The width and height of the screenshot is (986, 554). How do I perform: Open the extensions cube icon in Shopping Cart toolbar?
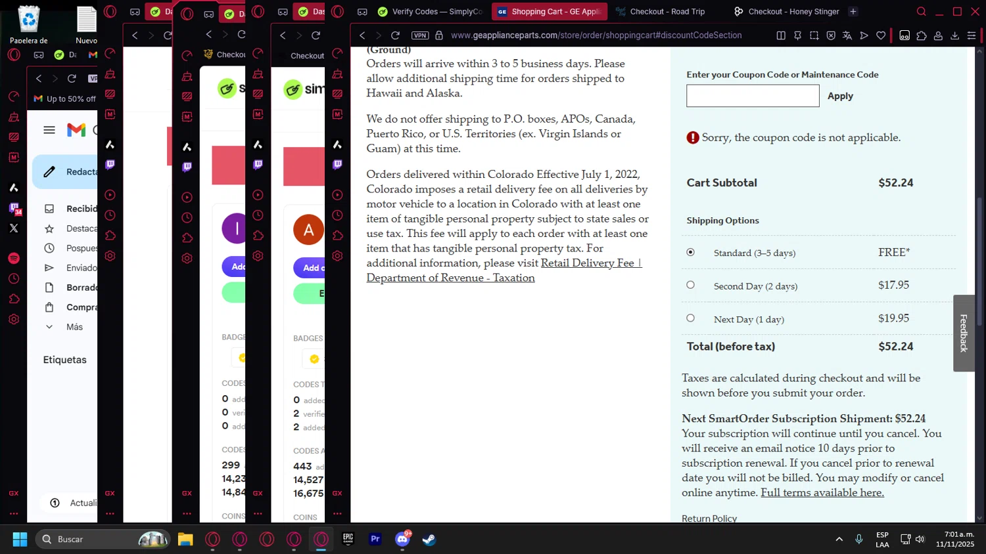click(922, 35)
